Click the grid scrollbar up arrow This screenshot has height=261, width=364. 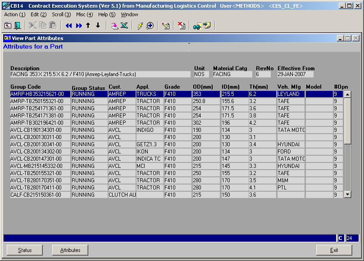(x=347, y=94)
